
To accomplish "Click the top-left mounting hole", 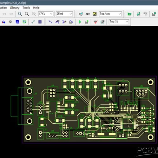I will pyautogui.click(x=28, y=82).
